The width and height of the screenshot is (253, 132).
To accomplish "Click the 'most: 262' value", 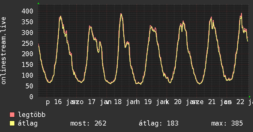I will pyautogui.click(x=88, y=123).
